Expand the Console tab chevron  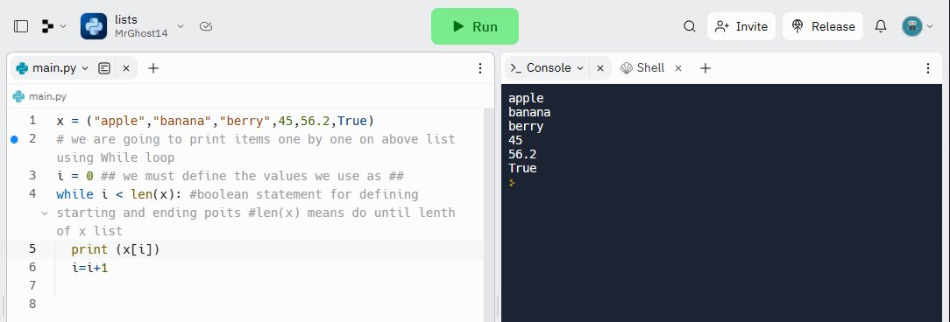(580, 68)
